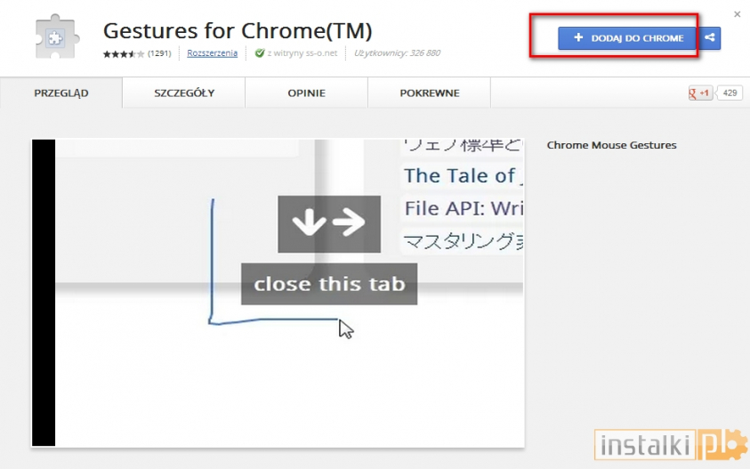Click the 429 plus-one count bubble
Image resolution: width=750 pixels, height=469 pixels.
[x=730, y=93]
